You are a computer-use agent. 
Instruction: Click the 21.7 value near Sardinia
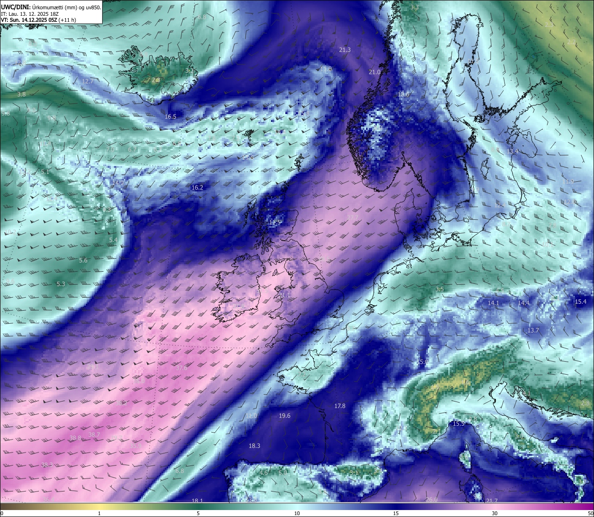point(492,501)
